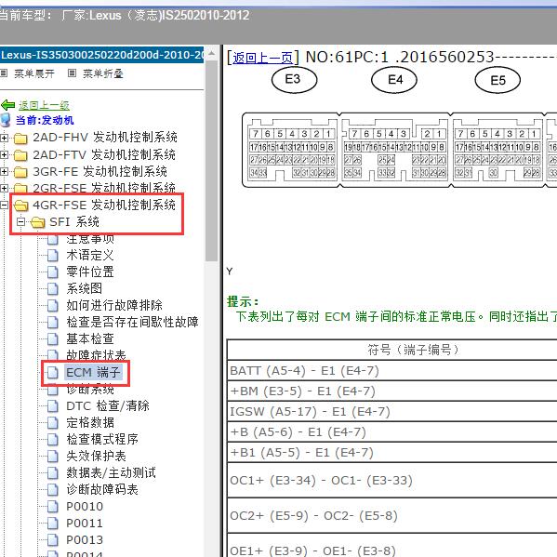Click the 返回上一页 link
Screen dimensions: 557x557
click(262, 58)
